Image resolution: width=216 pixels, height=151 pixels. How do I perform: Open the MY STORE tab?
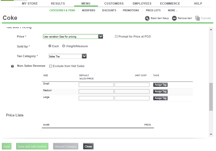tap(30, 3)
